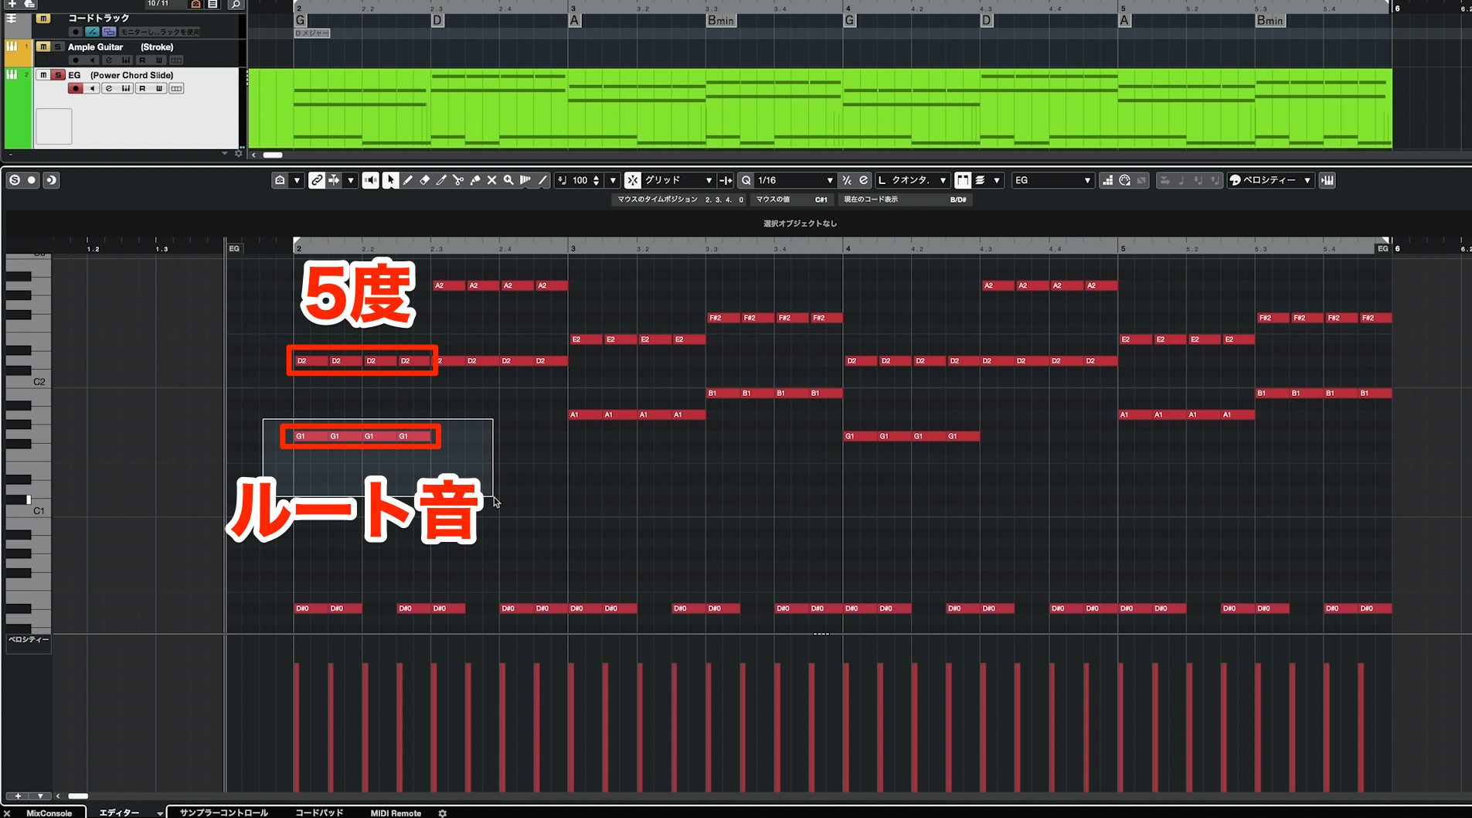Viewport: 1472px width, 818px height.
Task: Click the Bmin chord event at bar 3
Action: (x=721, y=21)
